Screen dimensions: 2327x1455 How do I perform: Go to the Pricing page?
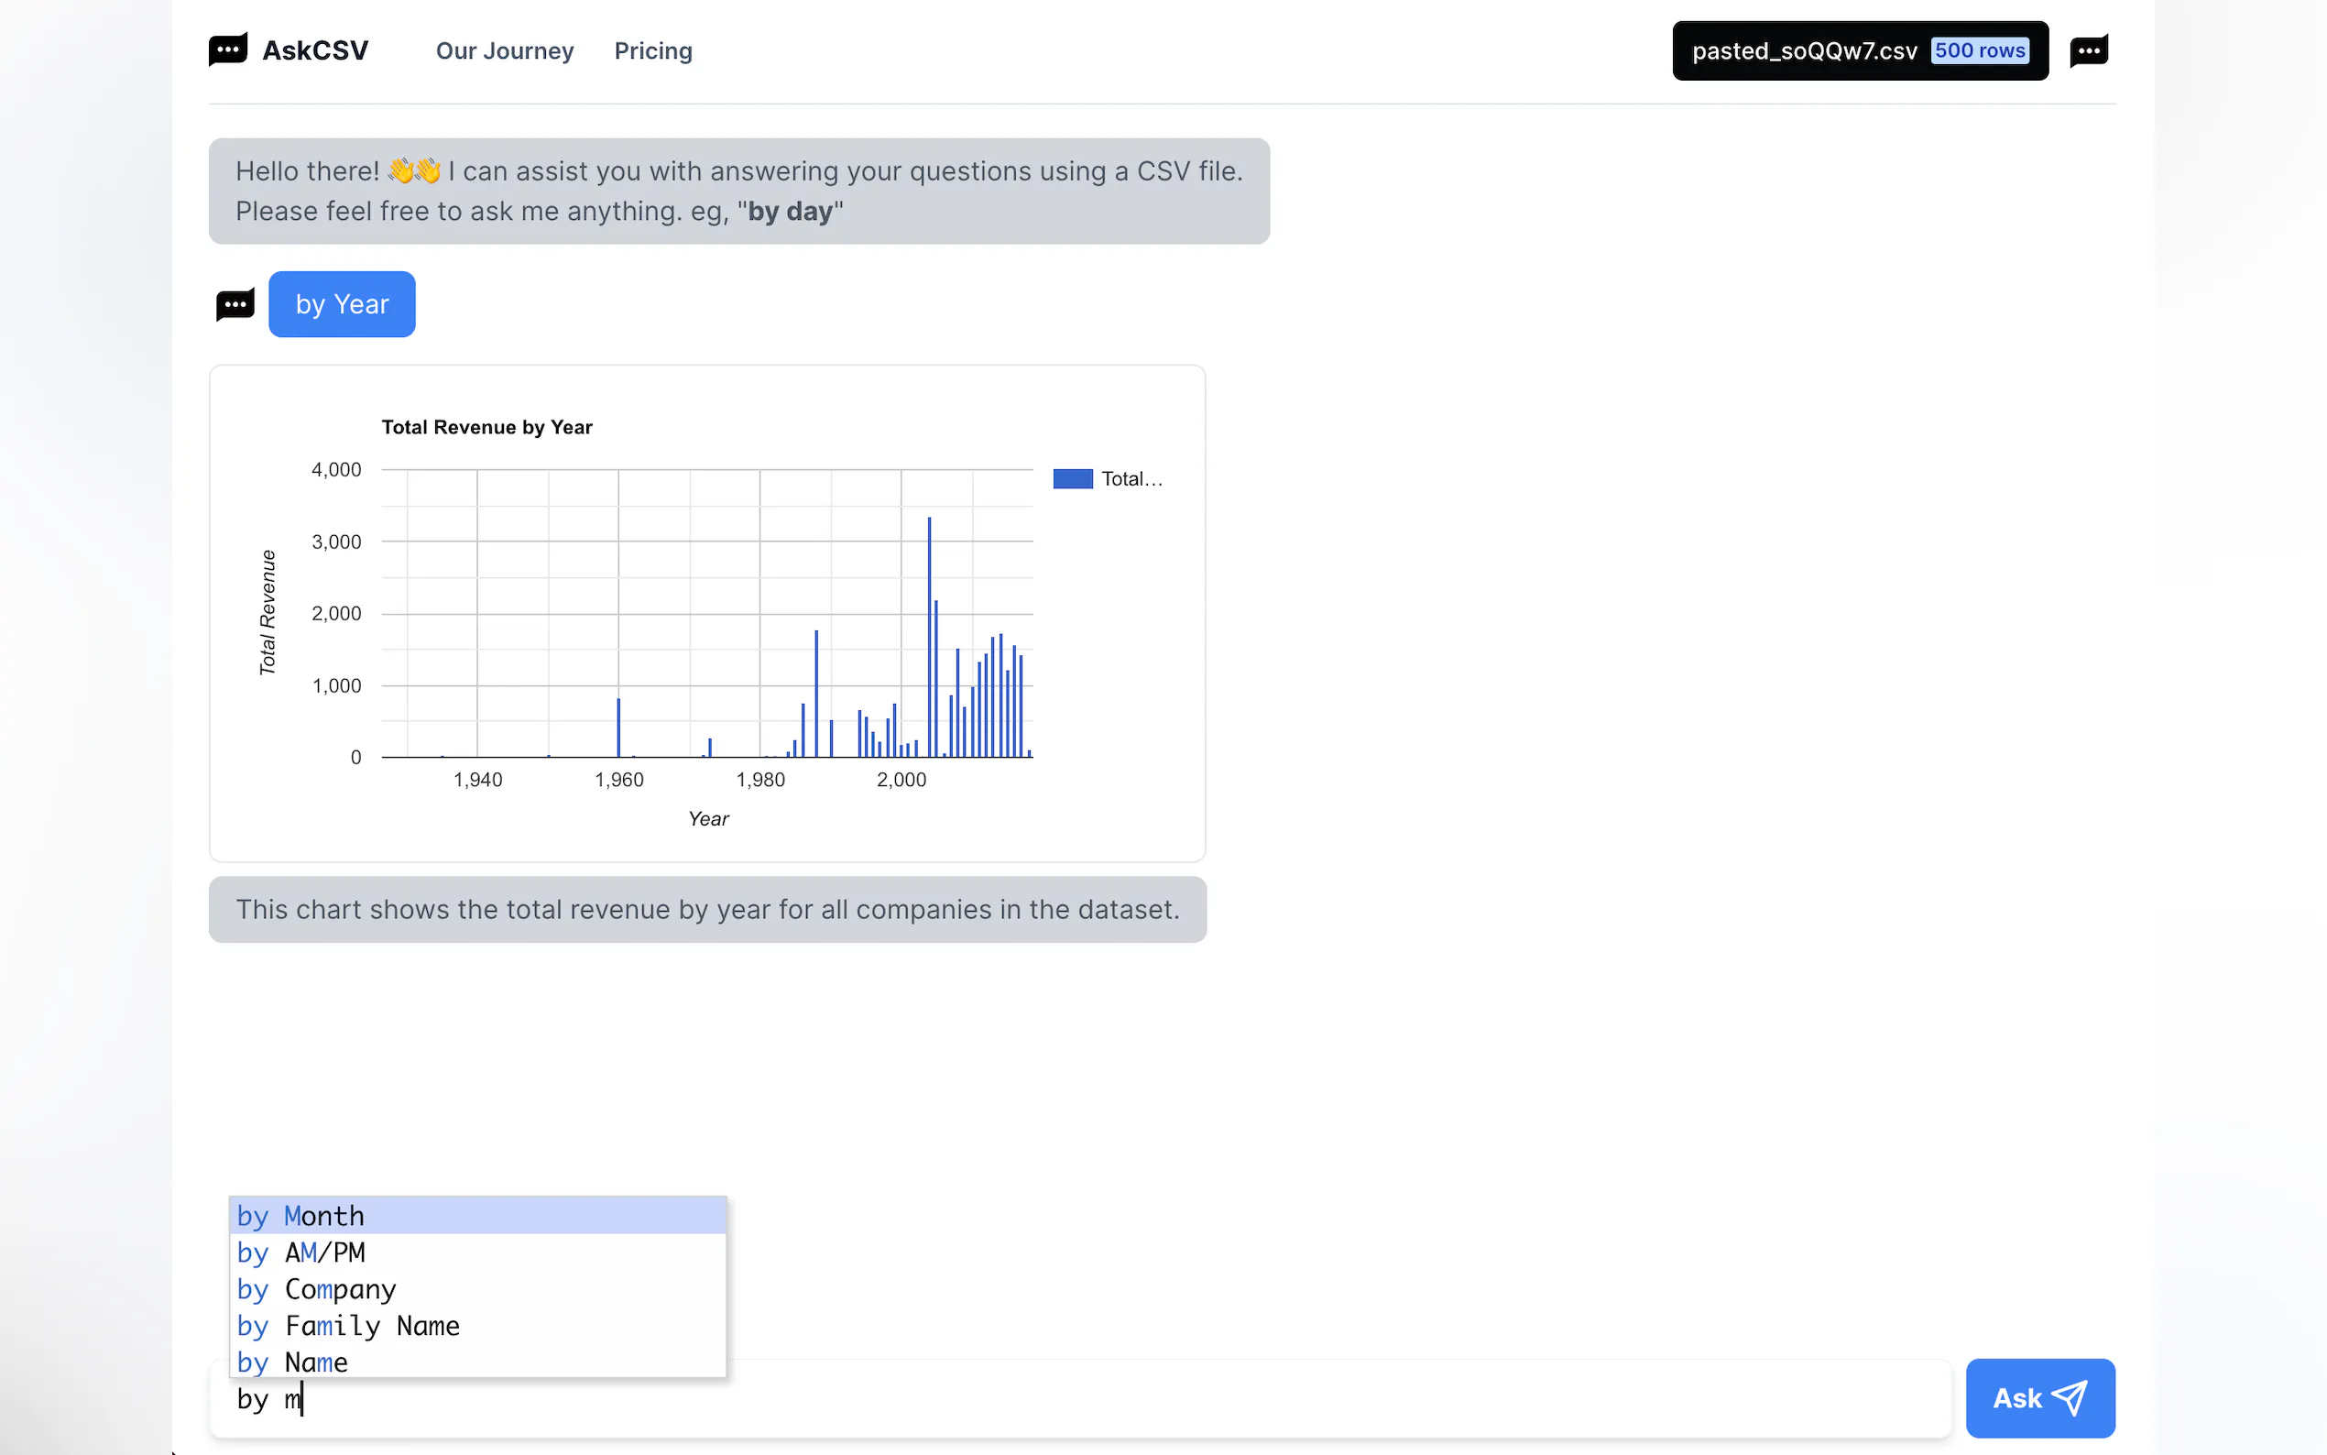click(x=653, y=51)
